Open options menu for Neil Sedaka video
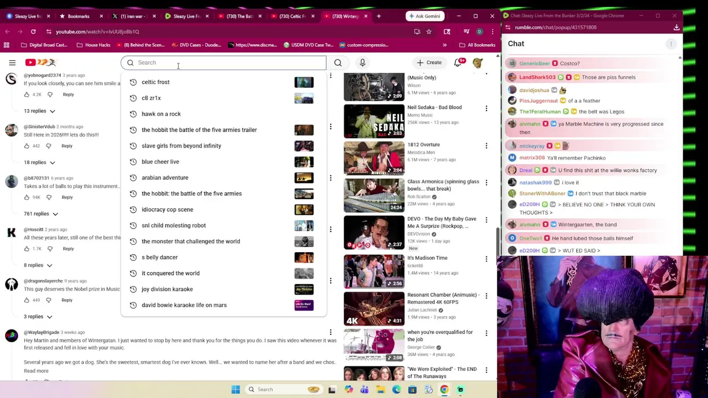 pyautogui.click(x=486, y=108)
